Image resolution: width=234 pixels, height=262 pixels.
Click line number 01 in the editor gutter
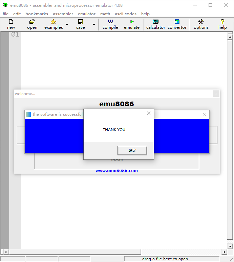15,35
